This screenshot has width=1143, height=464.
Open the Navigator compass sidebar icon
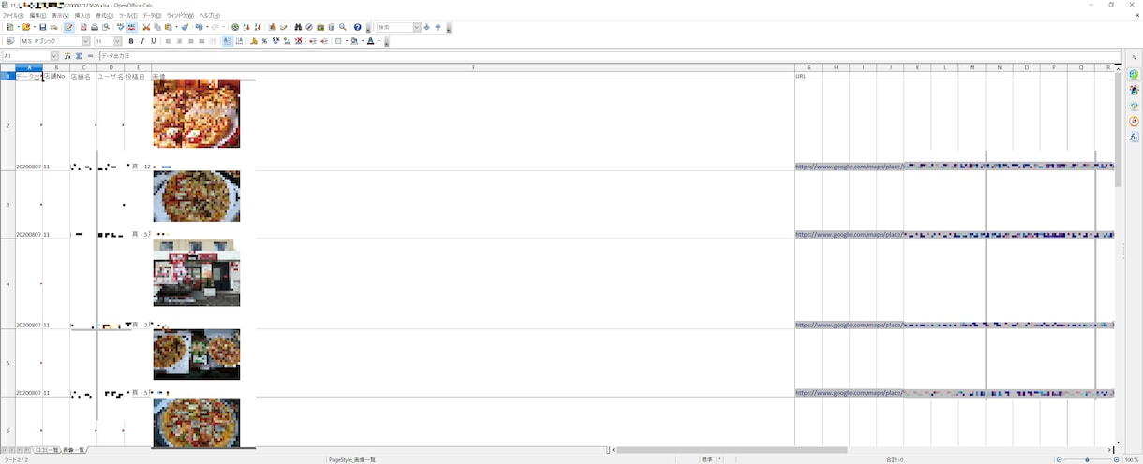point(1134,122)
